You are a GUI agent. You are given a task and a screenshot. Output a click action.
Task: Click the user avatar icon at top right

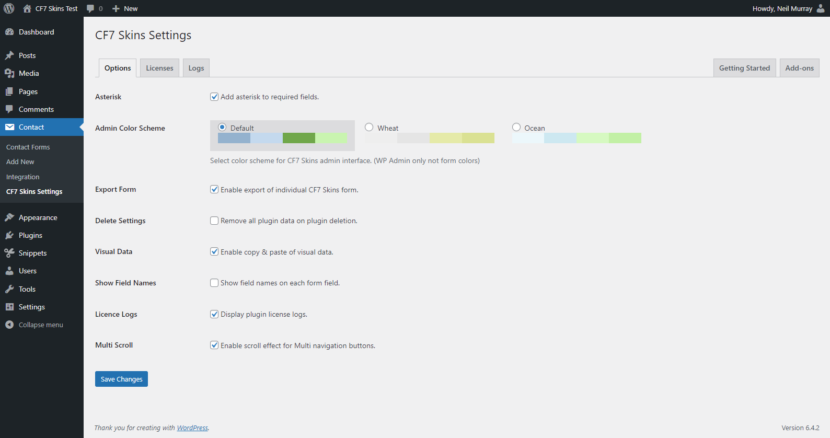821,8
